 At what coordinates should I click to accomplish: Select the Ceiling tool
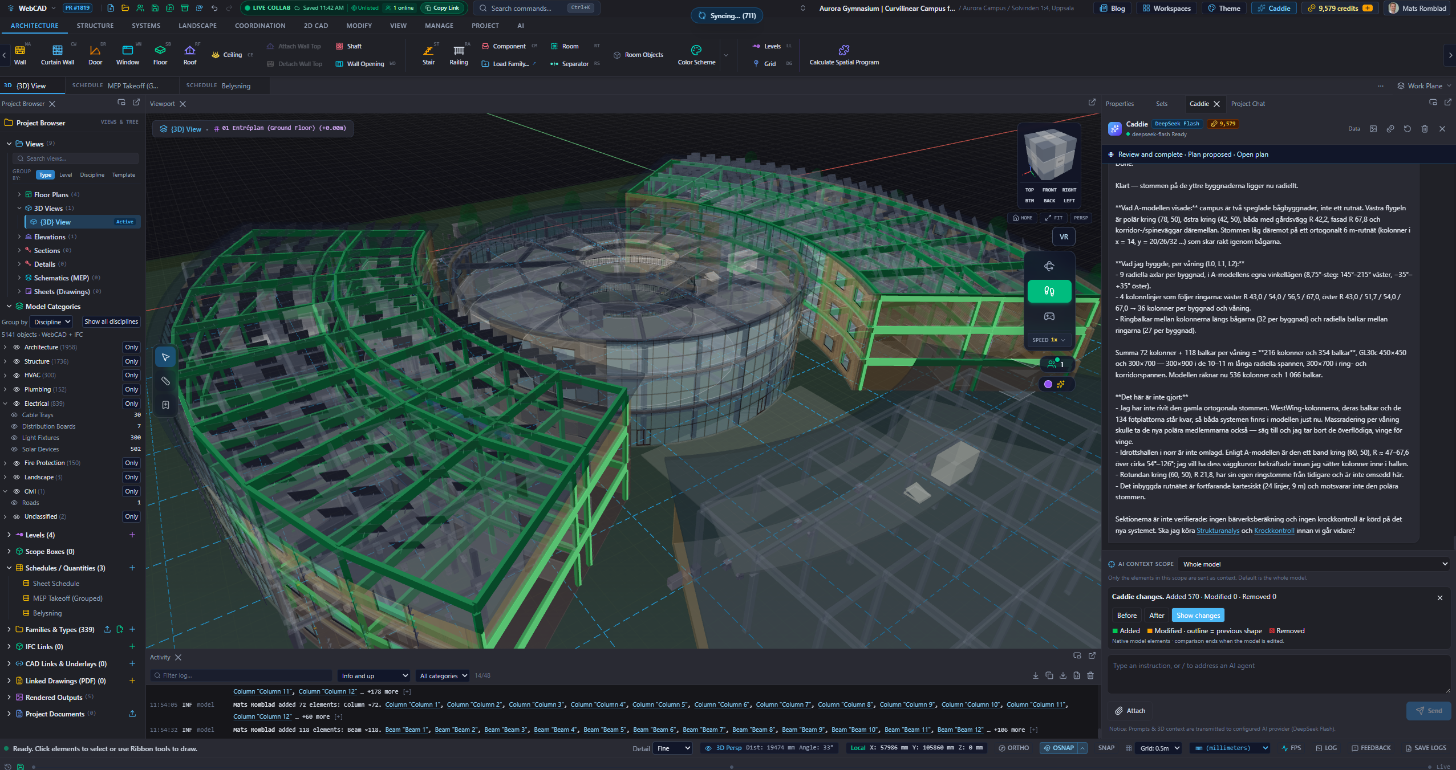coord(227,55)
